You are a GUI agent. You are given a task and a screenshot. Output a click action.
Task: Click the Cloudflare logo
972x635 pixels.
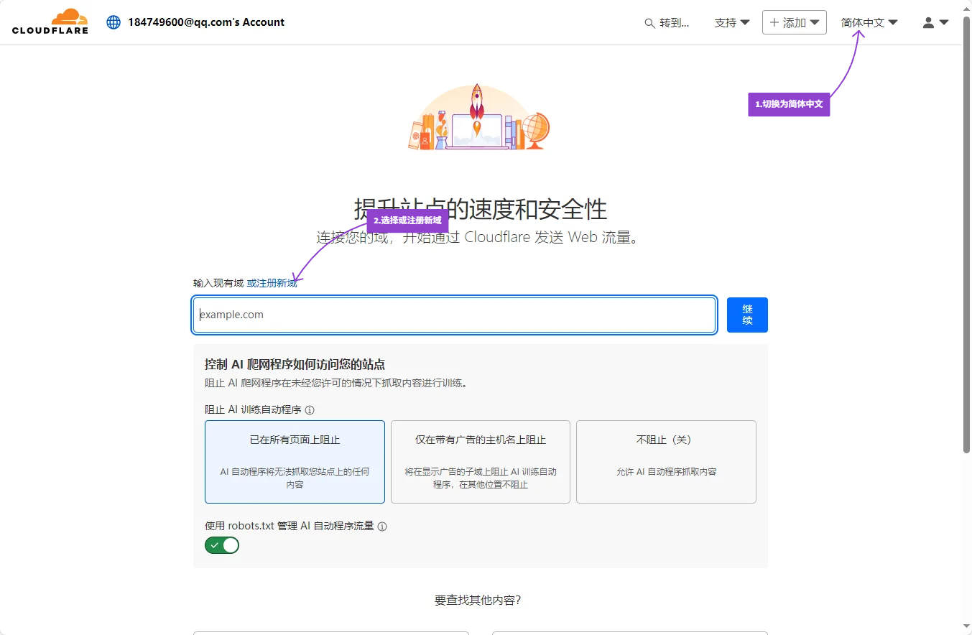click(50, 22)
